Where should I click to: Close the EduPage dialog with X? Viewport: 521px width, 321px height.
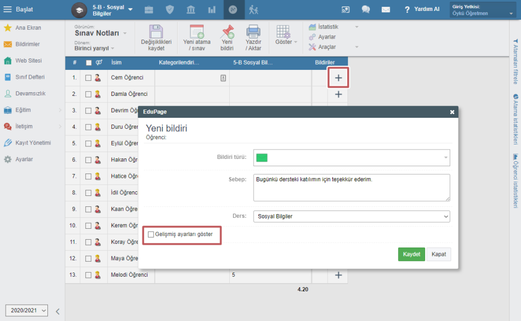click(452, 112)
